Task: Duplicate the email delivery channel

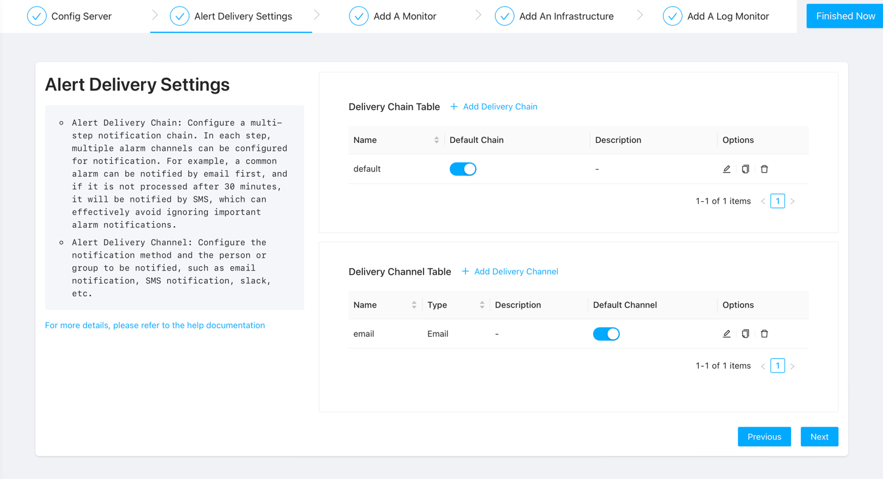Action: click(x=745, y=334)
